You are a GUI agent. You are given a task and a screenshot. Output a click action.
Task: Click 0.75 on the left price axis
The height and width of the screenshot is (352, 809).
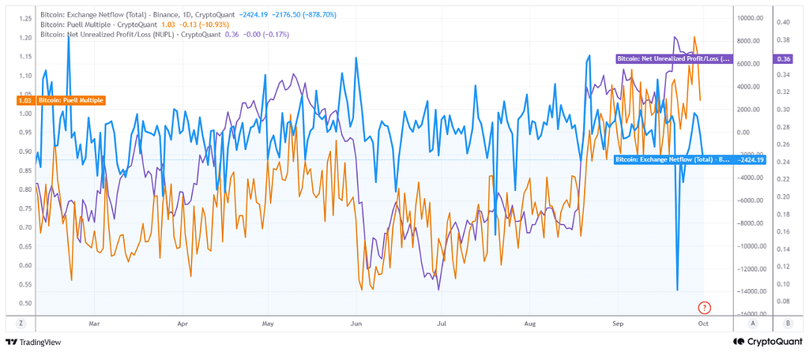click(25, 208)
